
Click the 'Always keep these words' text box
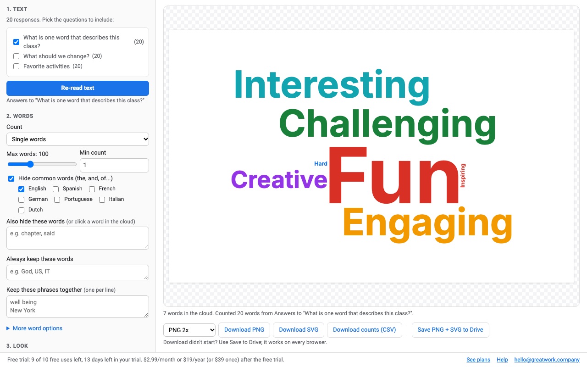[x=78, y=272]
